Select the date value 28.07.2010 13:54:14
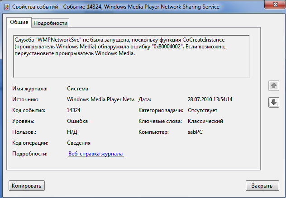286x198 pixels. point(210,99)
